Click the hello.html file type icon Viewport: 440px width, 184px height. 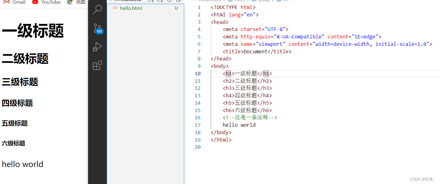(115, 8)
